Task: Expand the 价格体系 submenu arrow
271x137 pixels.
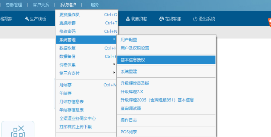Action: [114, 64]
